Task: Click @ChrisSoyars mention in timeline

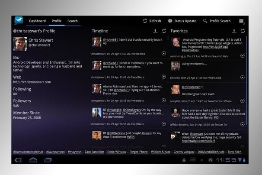Action: click(132, 110)
